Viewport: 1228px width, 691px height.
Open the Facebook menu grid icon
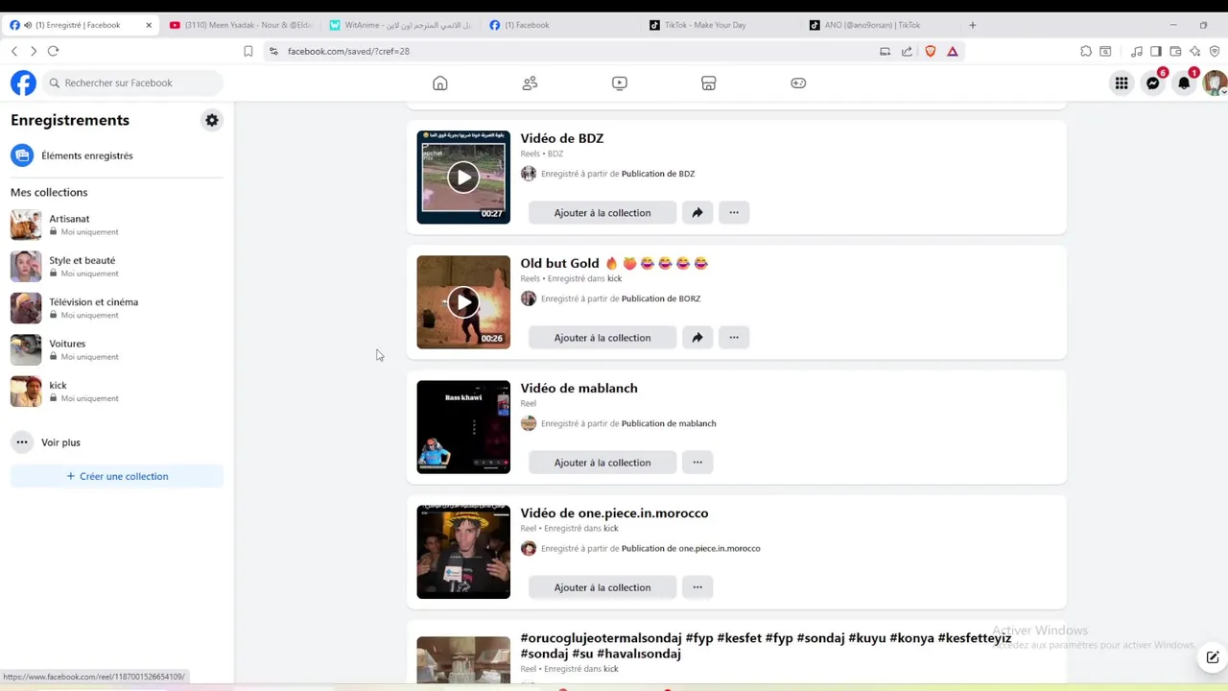pos(1122,83)
